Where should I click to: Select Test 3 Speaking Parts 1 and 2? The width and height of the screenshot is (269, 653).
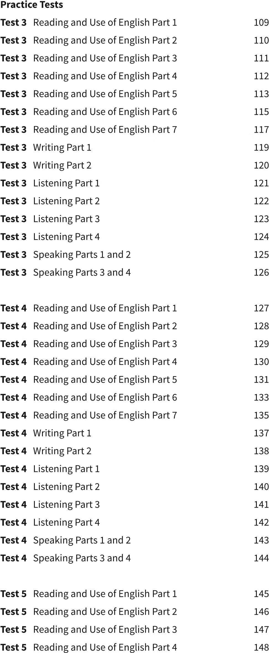click(82, 254)
